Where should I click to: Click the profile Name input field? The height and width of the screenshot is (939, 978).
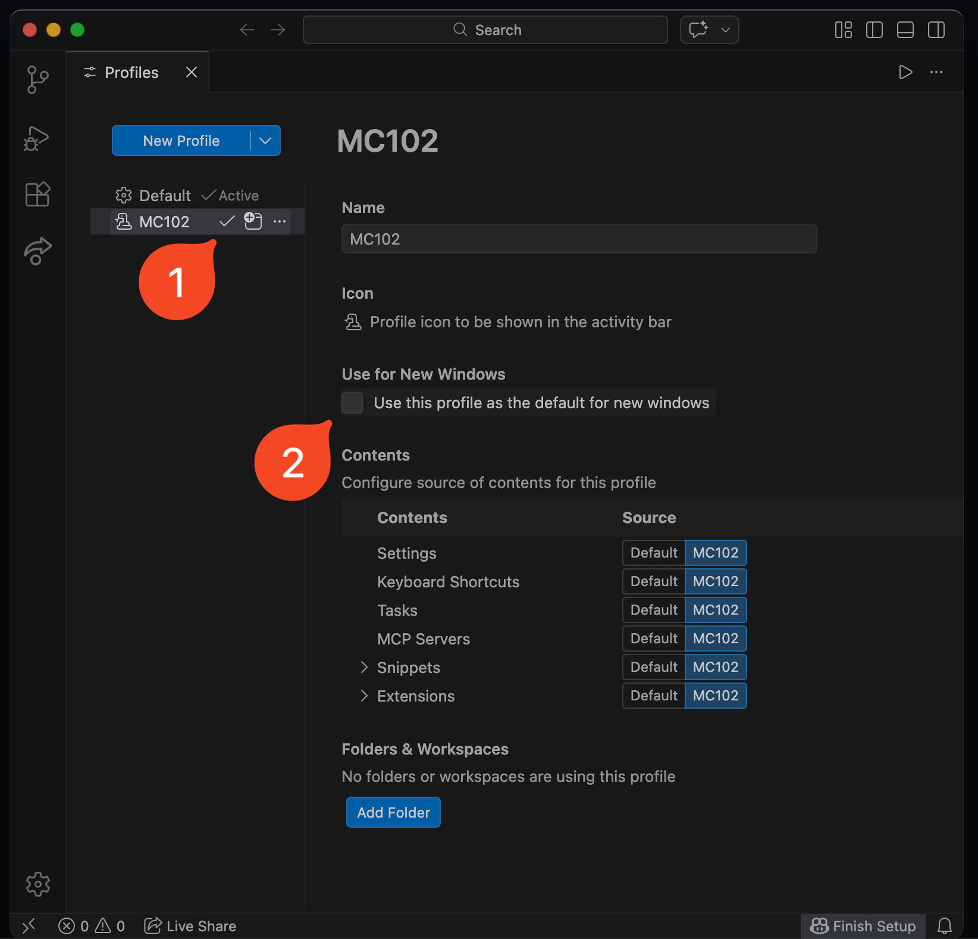pos(579,239)
